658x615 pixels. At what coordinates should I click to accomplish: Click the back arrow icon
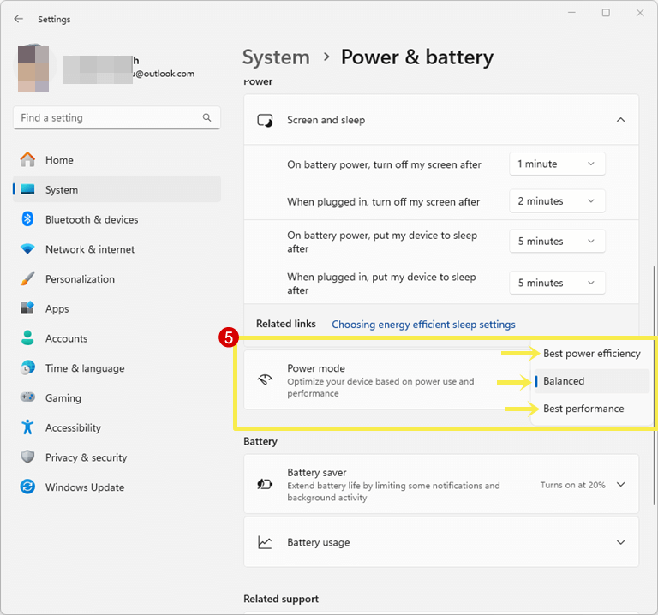[x=19, y=19]
